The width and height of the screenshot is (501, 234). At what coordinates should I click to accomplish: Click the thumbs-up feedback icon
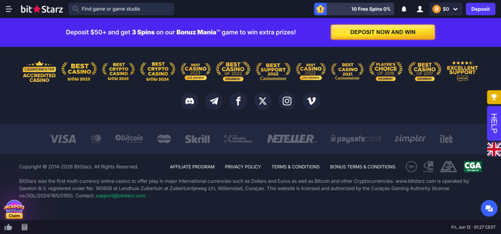tap(8, 227)
